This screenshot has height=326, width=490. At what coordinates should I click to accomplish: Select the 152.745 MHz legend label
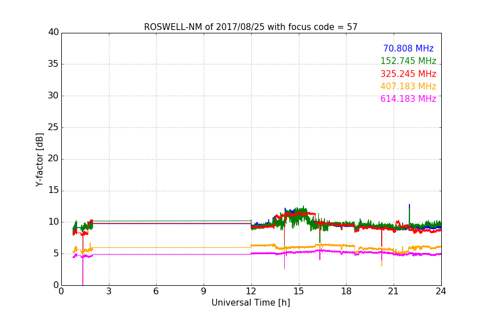pos(408,61)
